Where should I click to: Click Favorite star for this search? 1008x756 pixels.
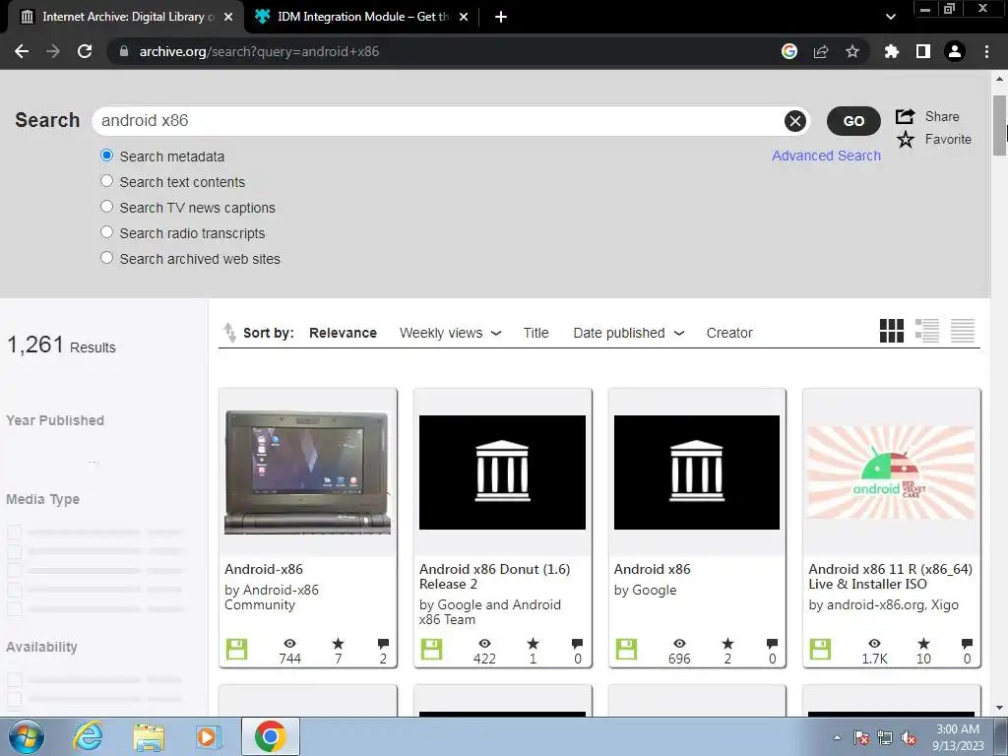click(x=906, y=139)
